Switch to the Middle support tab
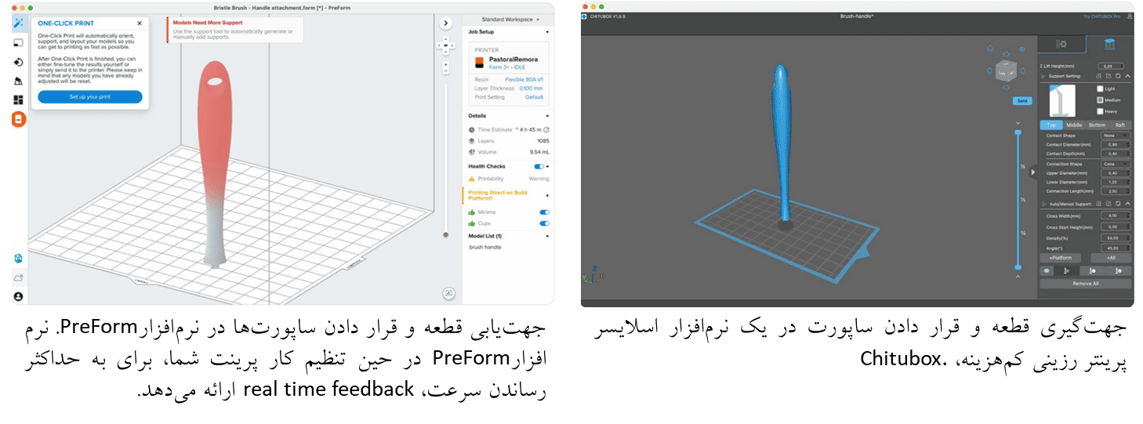The image size is (1143, 424). [x=1074, y=125]
